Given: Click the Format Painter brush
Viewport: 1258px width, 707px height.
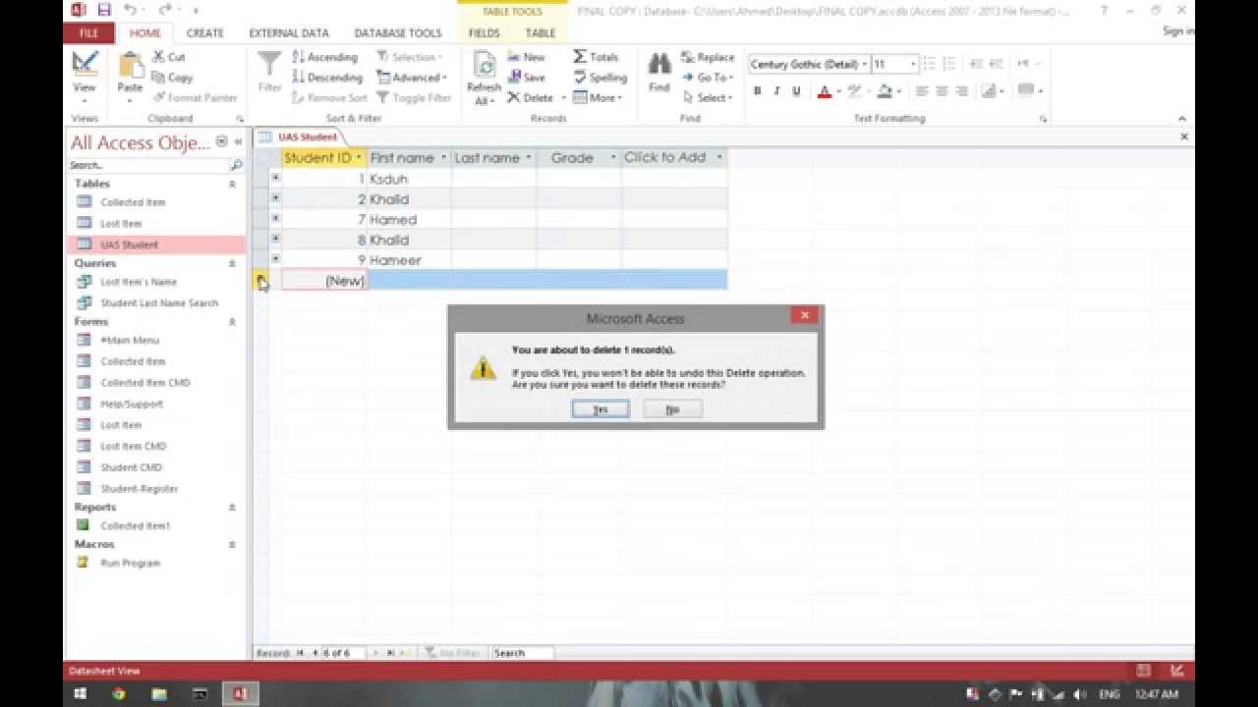Looking at the screenshot, I should click(x=195, y=98).
